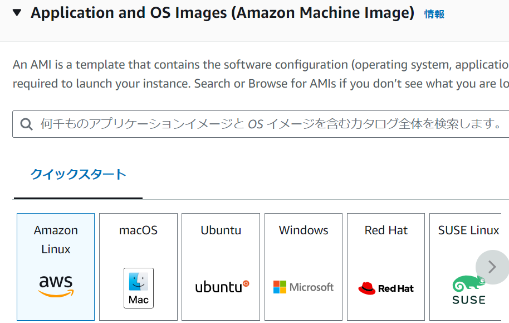This screenshot has height=323, width=509.
Task: Choose the macOS tile label
Action: [x=138, y=230]
